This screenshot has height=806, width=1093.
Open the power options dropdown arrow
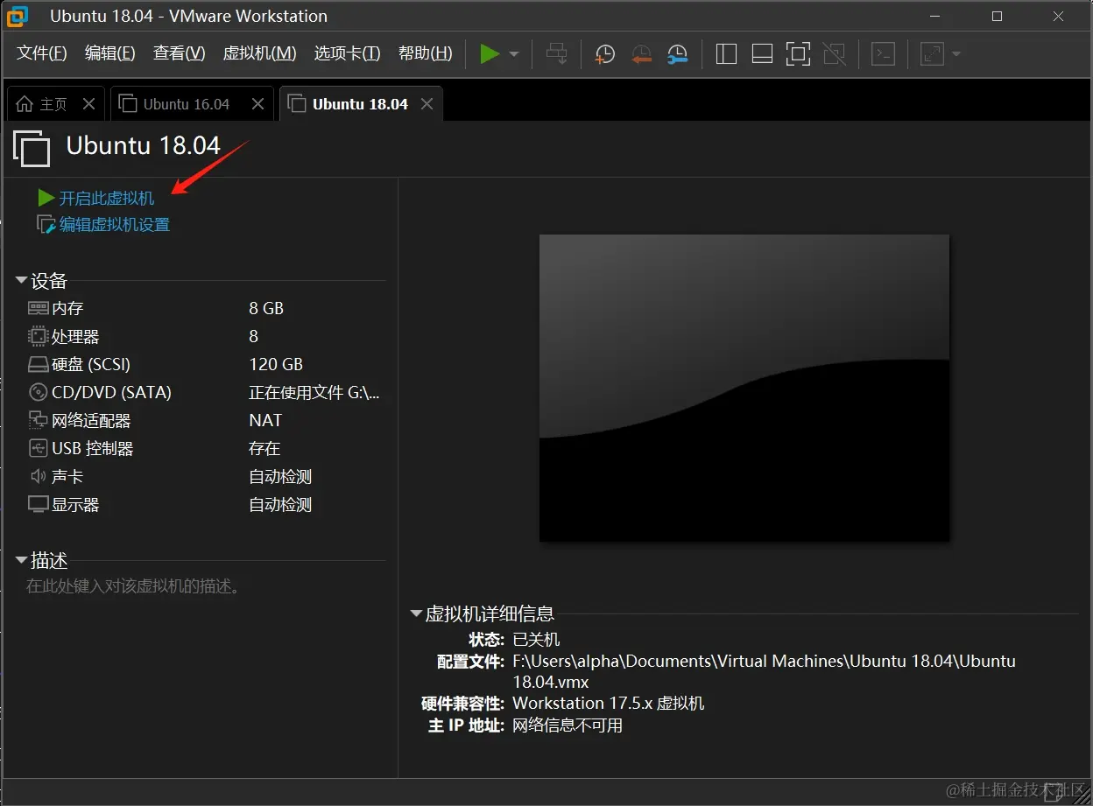click(514, 54)
